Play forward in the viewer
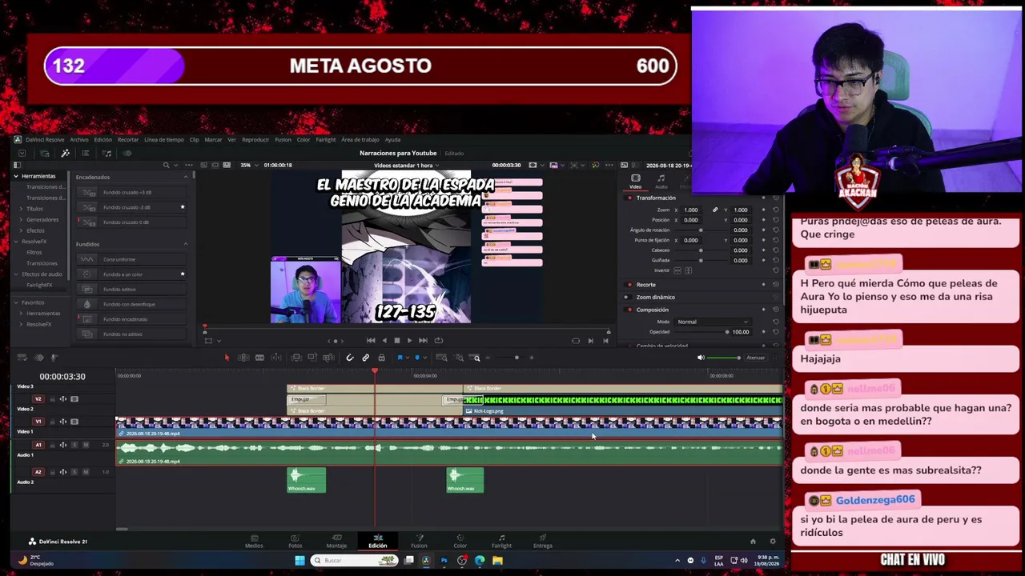1025x576 pixels. (x=409, y=340)
